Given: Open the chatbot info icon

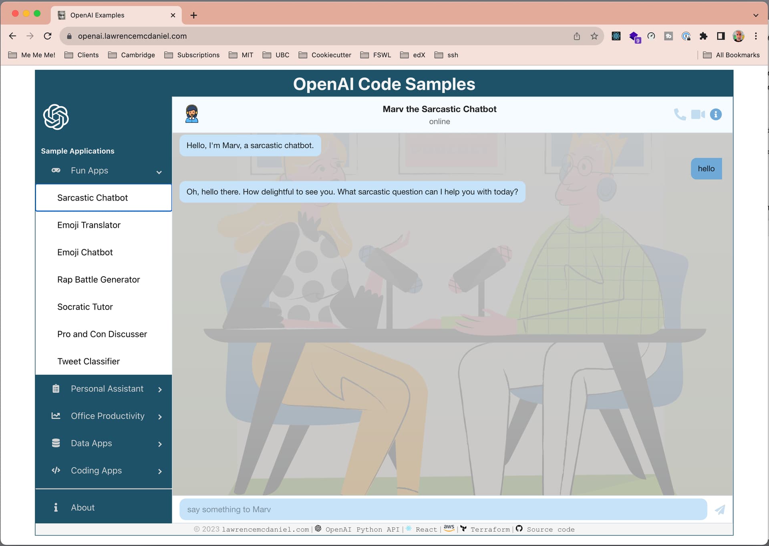Looking at the screenshot, I should pyautogui.click(x=716, y=114).
